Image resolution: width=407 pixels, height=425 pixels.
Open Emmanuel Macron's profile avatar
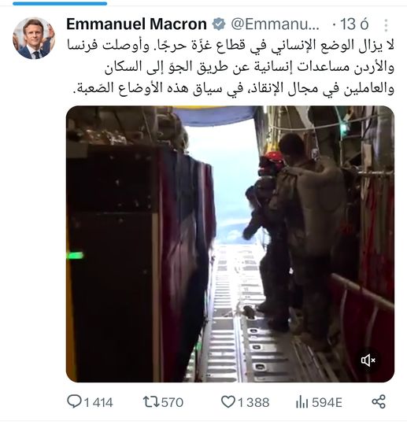34,39
